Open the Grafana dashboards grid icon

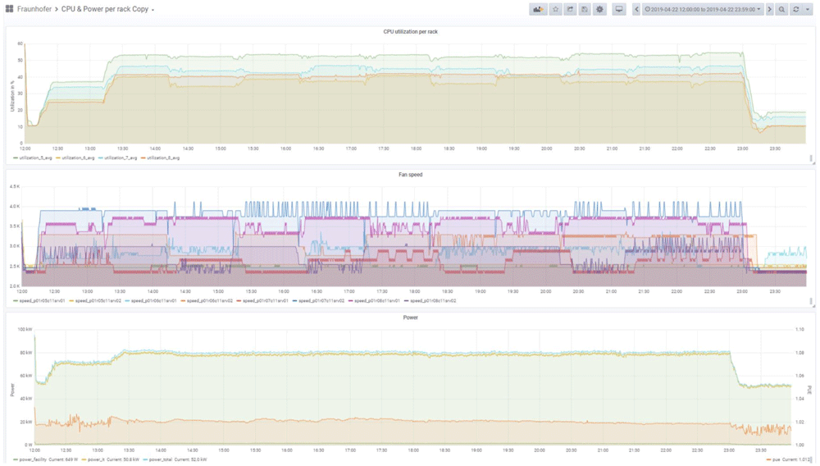coord(9,9)
